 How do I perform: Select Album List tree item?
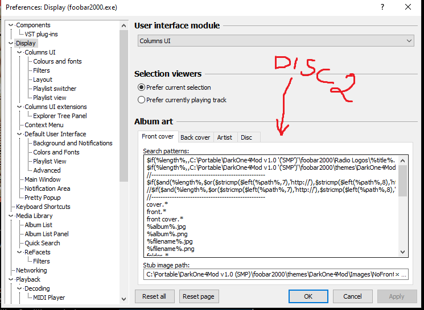tap(38, 225)
